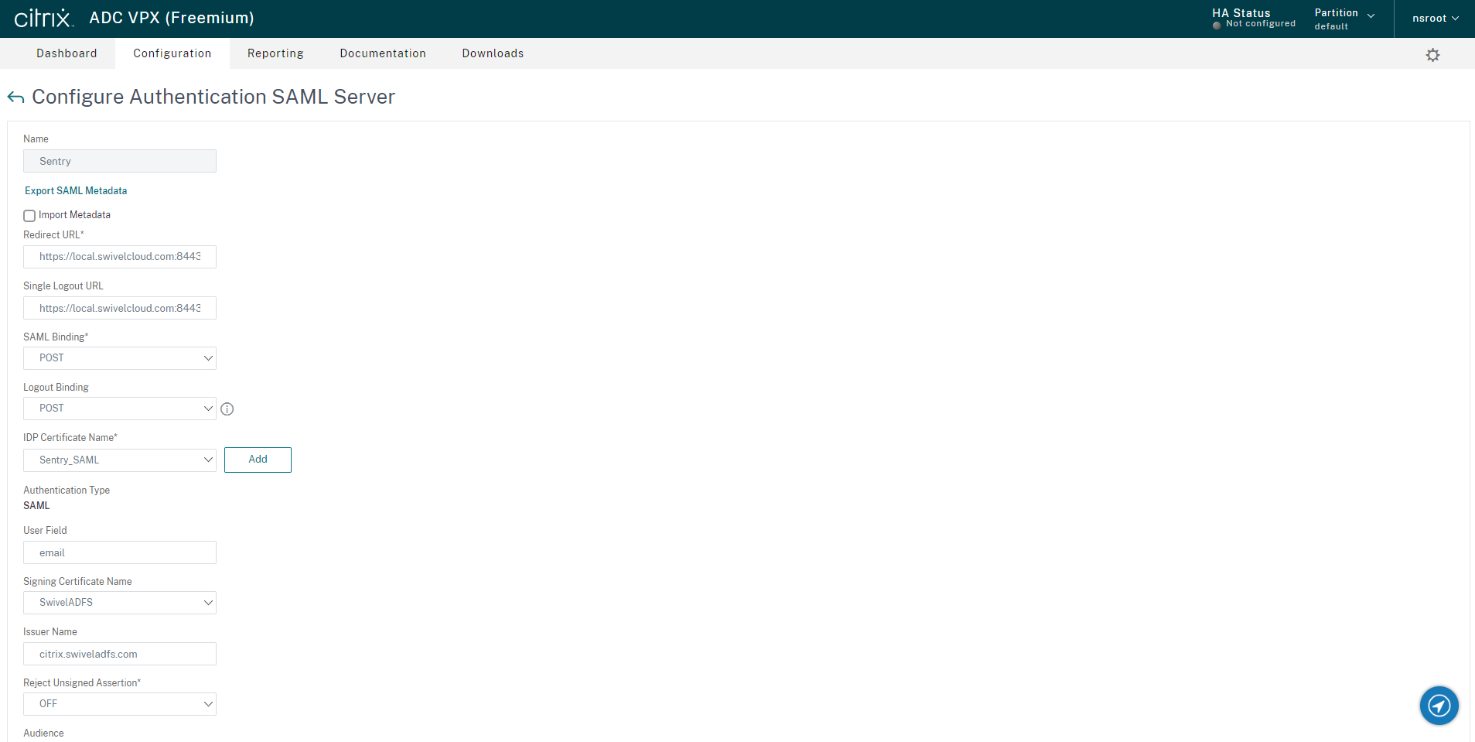The image size is (1475, 742).
Task: Click the info icon beside Logout Binding
Action: [227, 409]
